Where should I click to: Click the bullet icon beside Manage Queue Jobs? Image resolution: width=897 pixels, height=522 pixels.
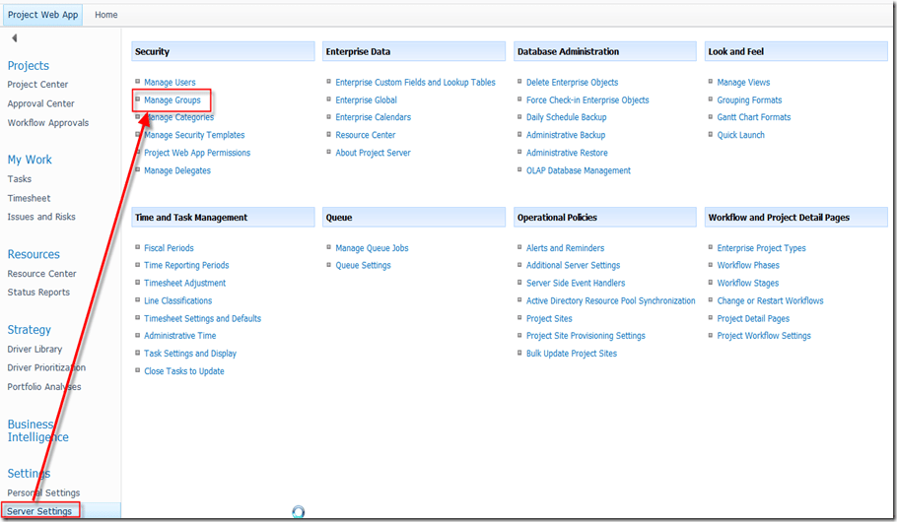click(328, 247)
